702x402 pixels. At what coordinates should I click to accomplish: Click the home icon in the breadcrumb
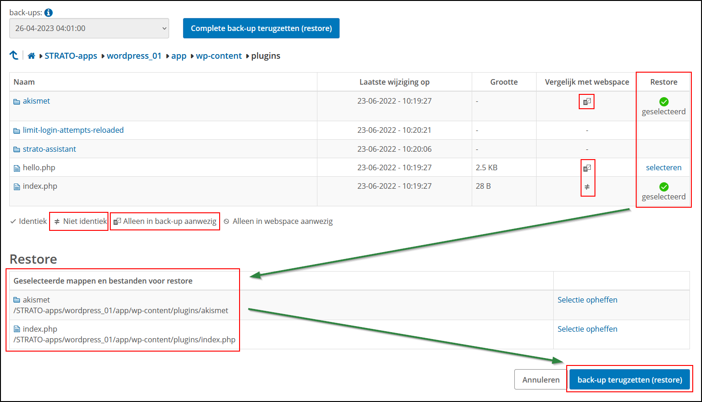pos(31,55)
